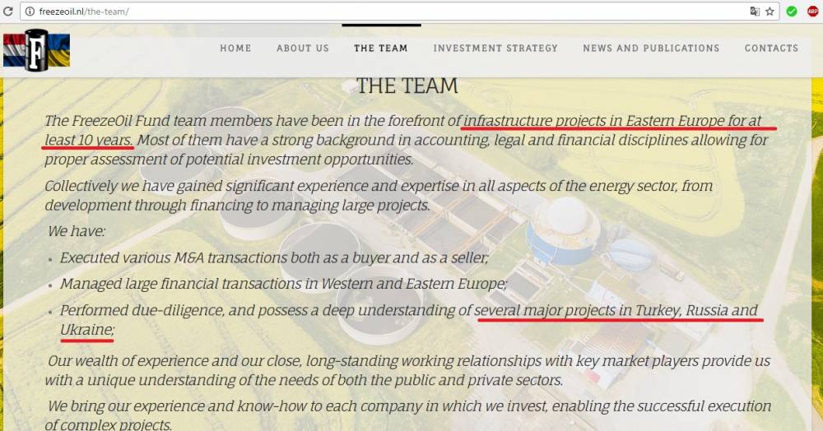Viewport: 823px width, 431px height.
Task: Click the large THE TEAM page heading
Action: click(x=407, y=86)
